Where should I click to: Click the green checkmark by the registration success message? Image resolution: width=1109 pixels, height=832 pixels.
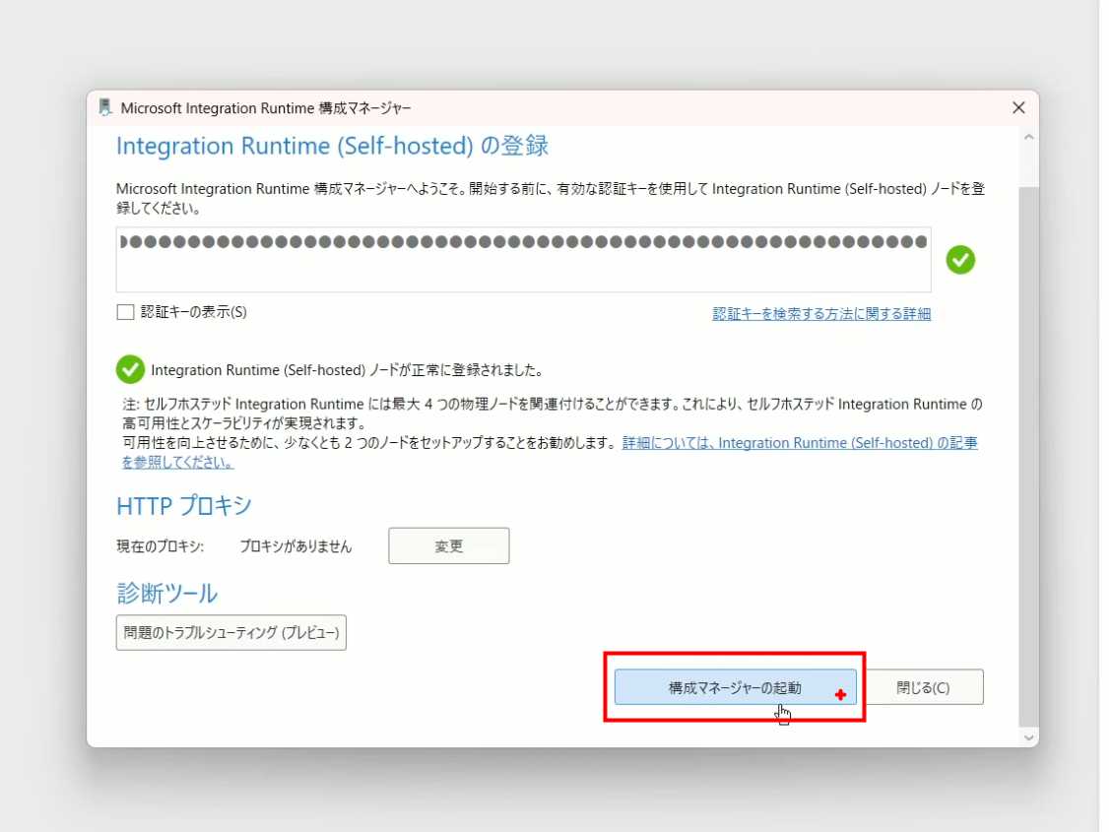click(x=129, y=370)
